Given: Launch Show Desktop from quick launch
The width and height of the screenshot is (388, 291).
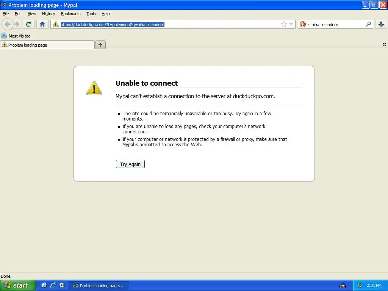Looking at the screenshot, I should tap(44, 285).
